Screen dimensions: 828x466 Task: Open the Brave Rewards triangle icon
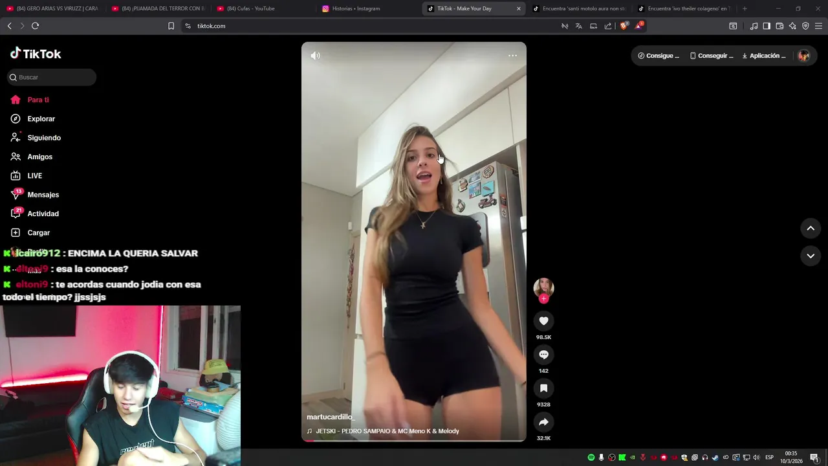click(x=639, y=26)
